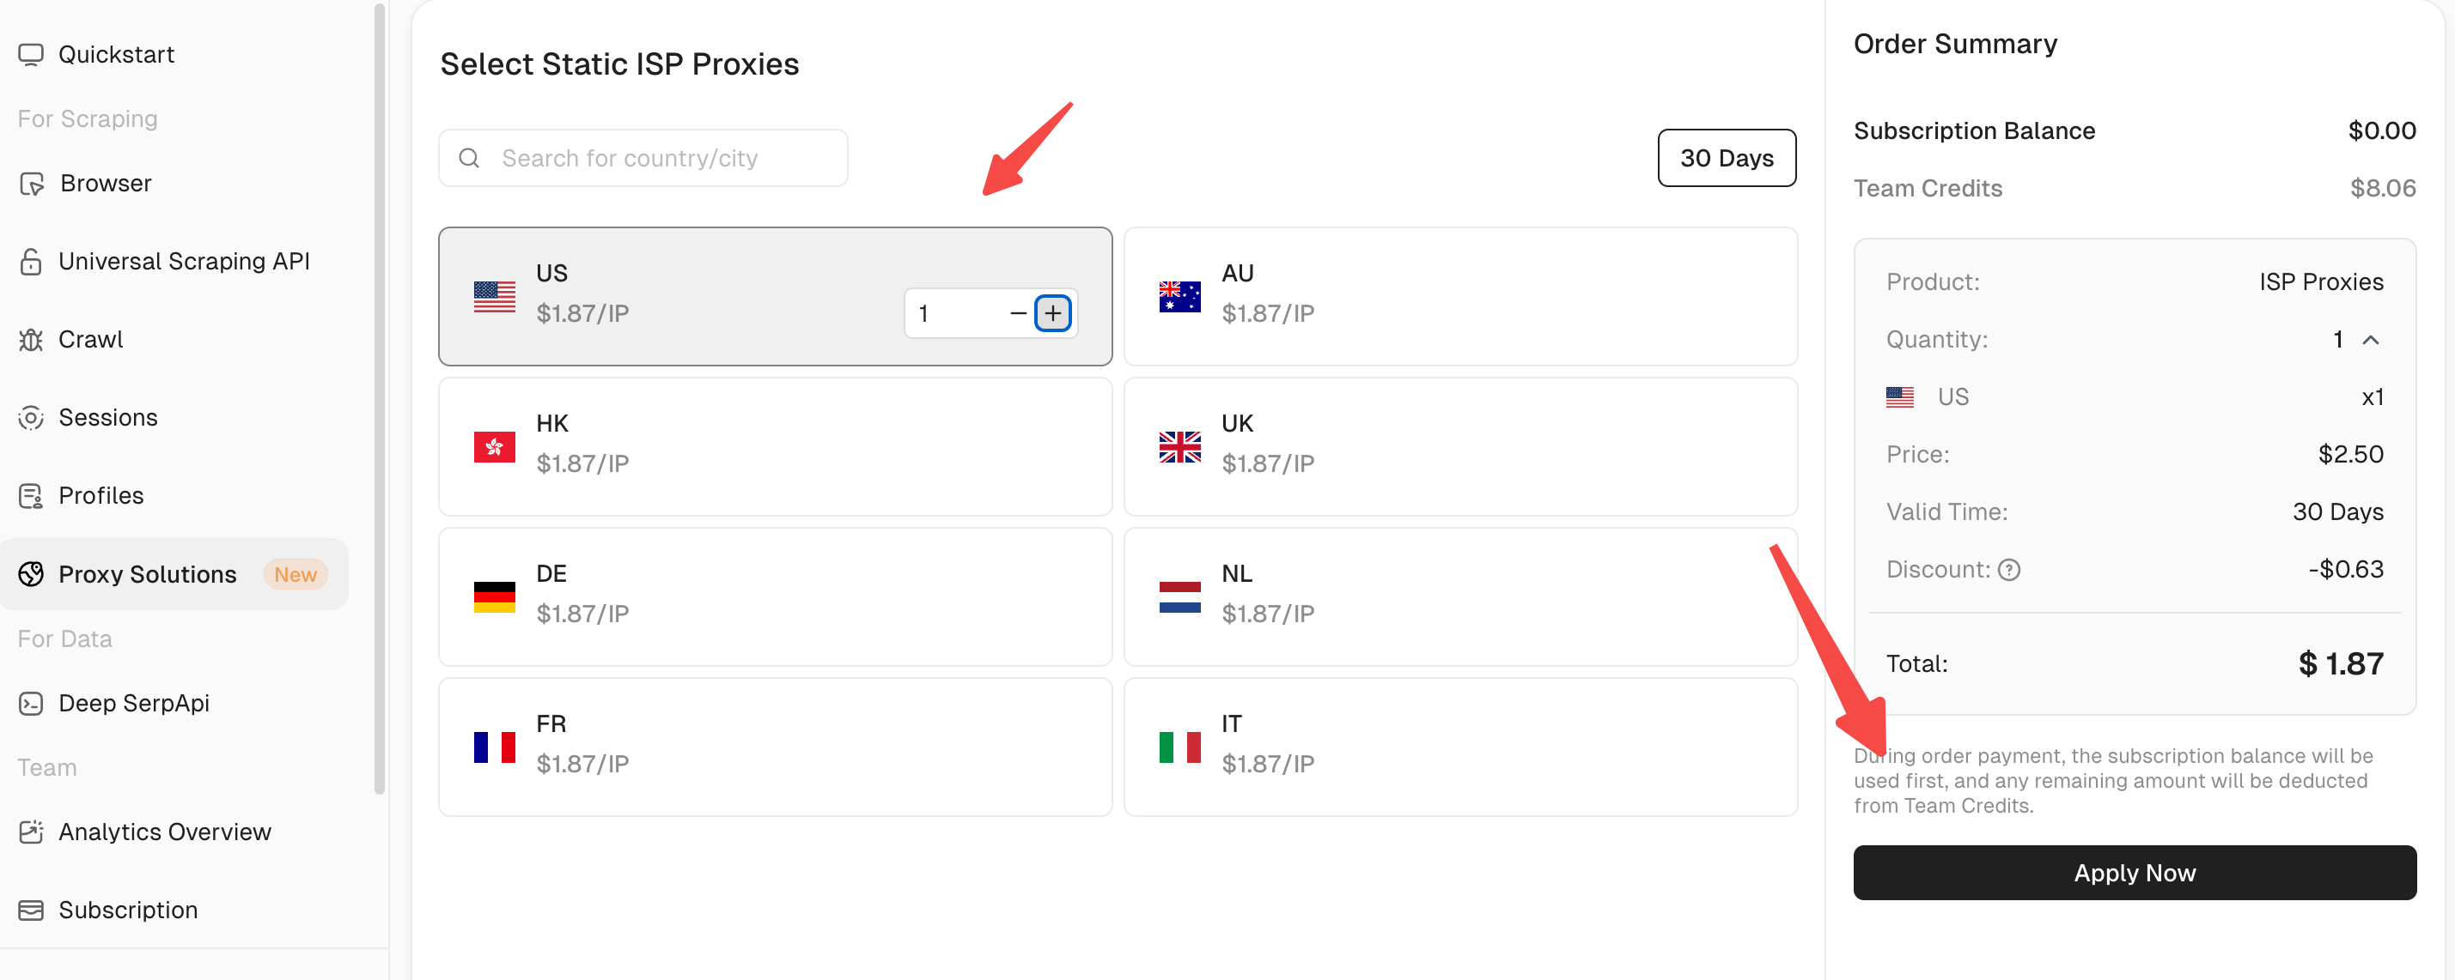Select the DE proxy country card
Image resolution: width=2455 pixels, height=980 pixels.
(x=774, y=597)
